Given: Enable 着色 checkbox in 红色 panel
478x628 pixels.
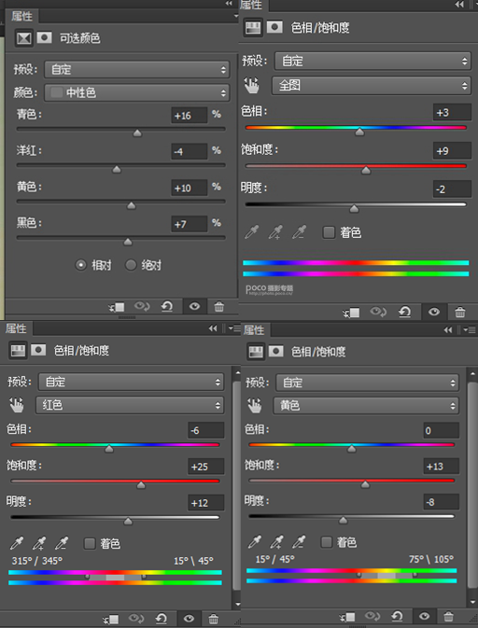Looking at the screenshot, I should coord(90,543).
